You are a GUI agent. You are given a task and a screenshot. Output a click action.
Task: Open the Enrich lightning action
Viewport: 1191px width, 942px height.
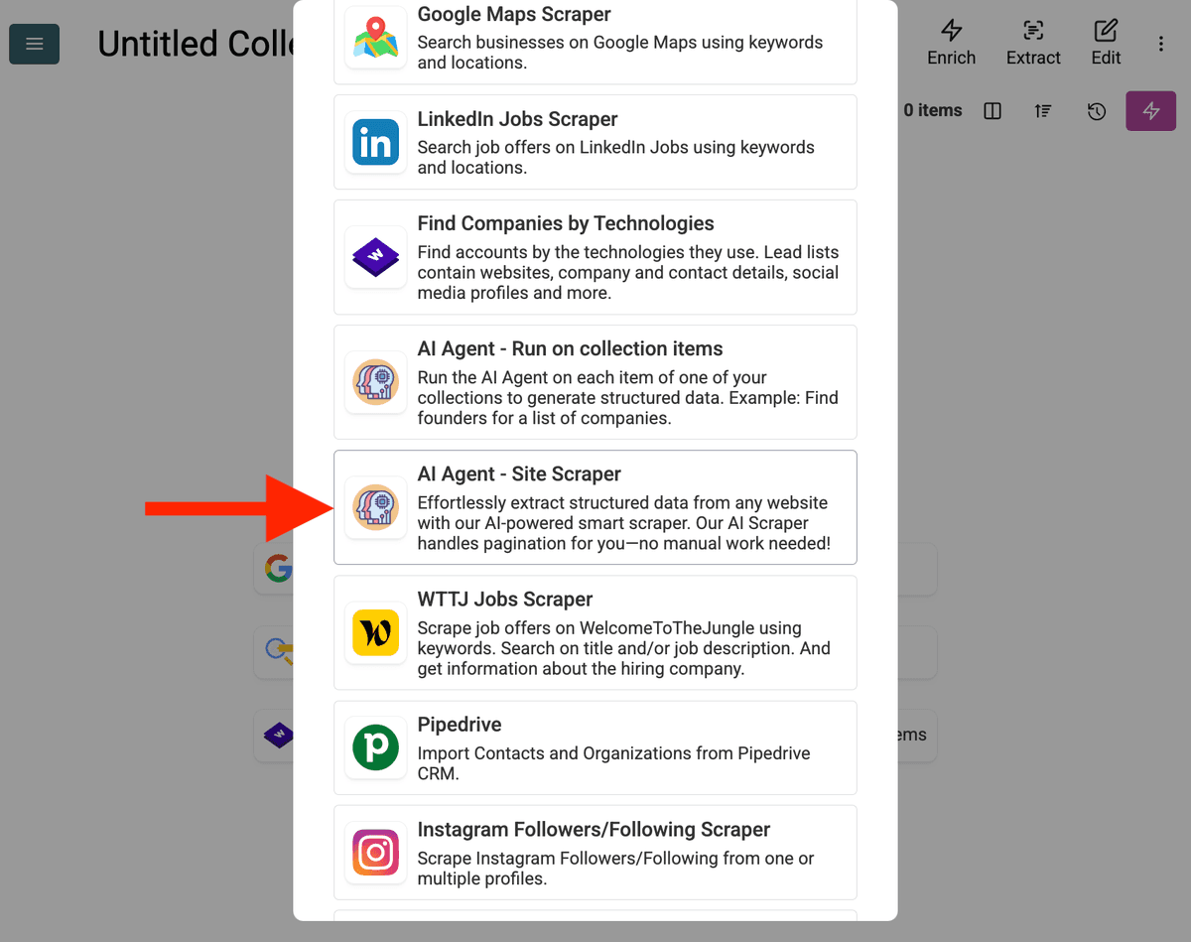pos(952,43)
